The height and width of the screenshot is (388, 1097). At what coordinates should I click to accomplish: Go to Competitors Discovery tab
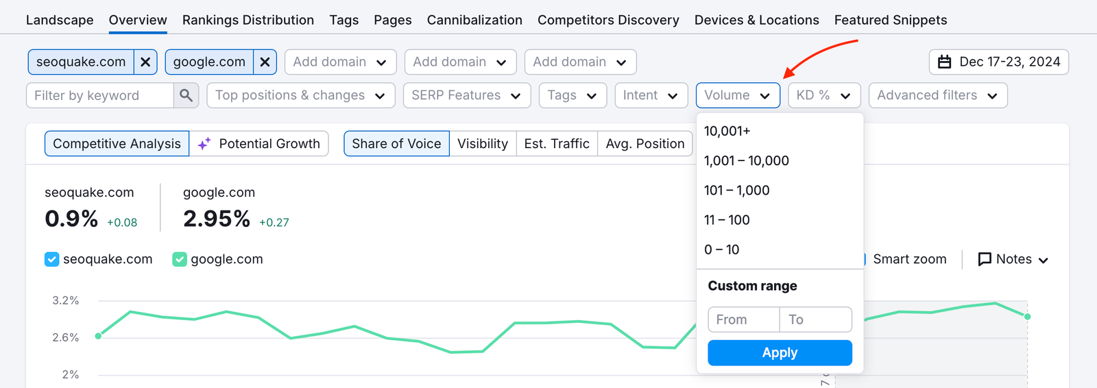click(608, 20)
